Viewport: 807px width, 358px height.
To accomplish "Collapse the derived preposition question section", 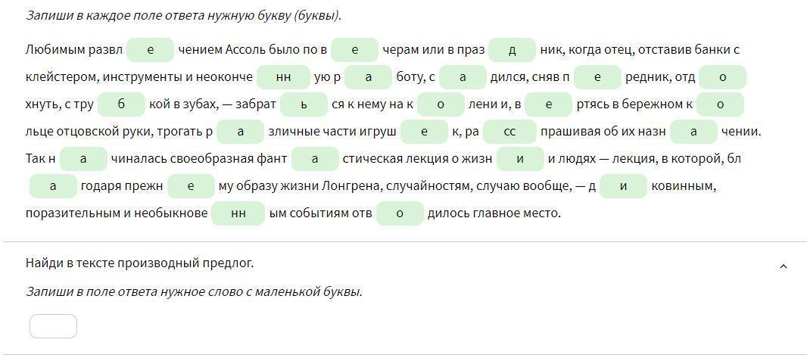I will (x=783, y=266).
